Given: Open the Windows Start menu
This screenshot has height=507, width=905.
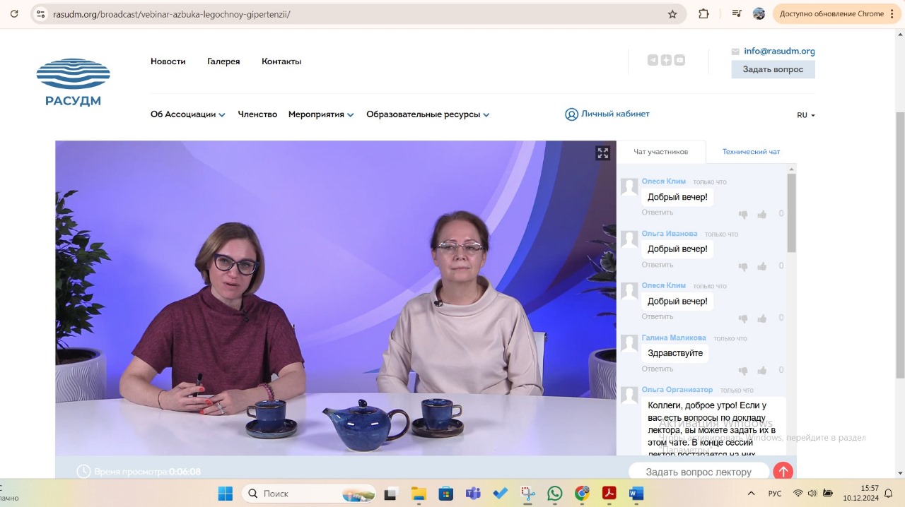Looking at the screenshot, I should coord(225,494).
